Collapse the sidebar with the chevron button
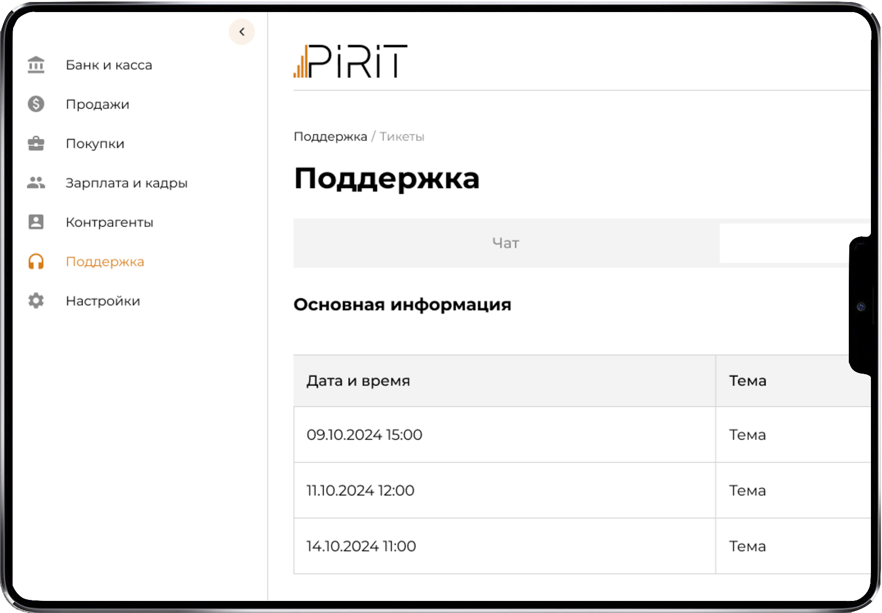 click(242, 31)
